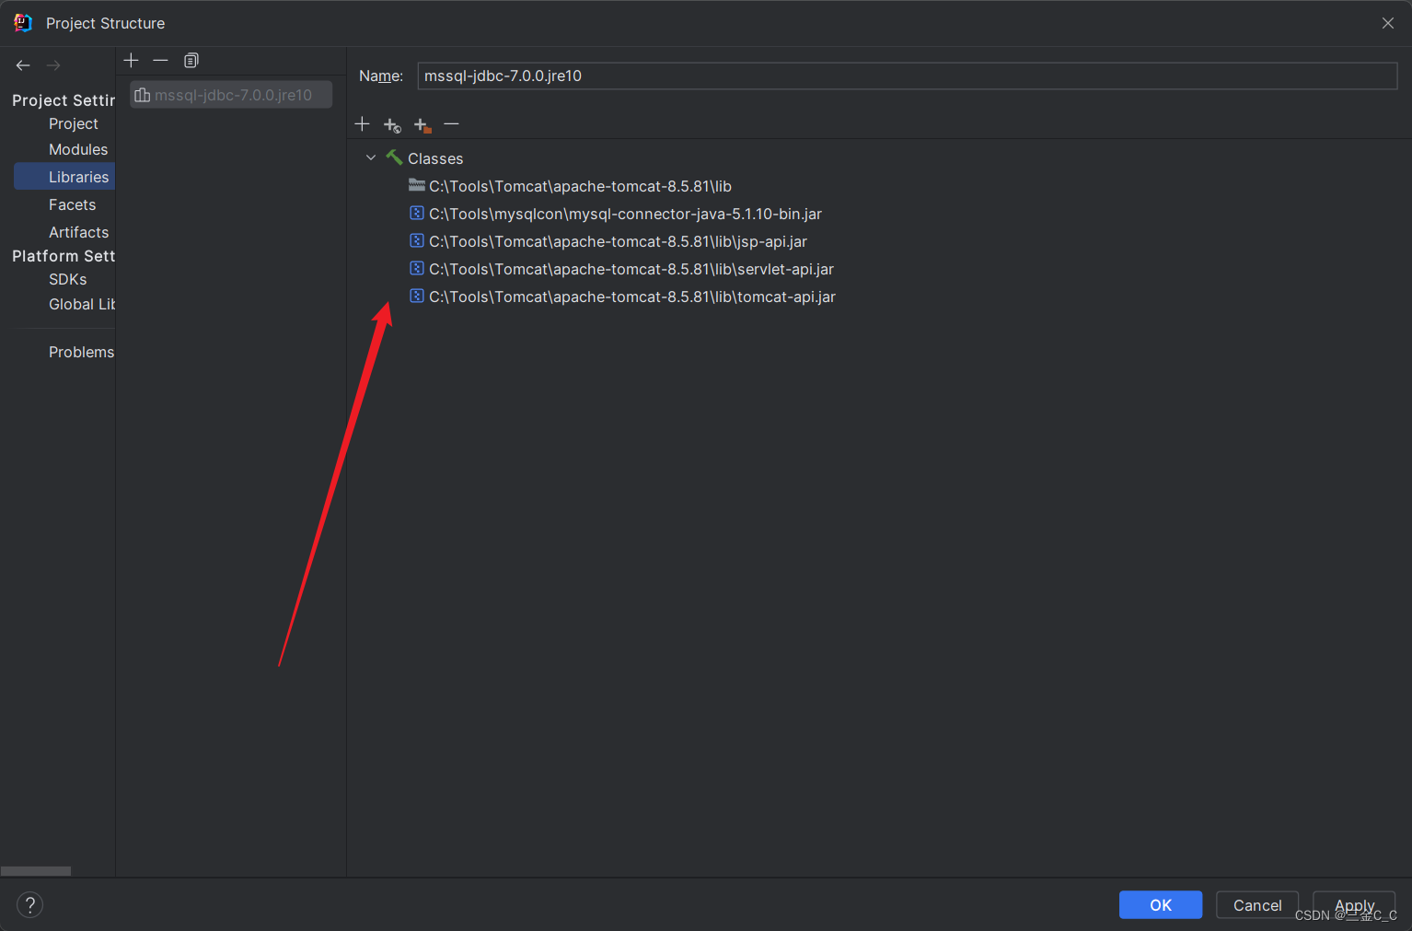Click the library Name input field
The width and height of the screenshot is (1412, 931).
908,76
